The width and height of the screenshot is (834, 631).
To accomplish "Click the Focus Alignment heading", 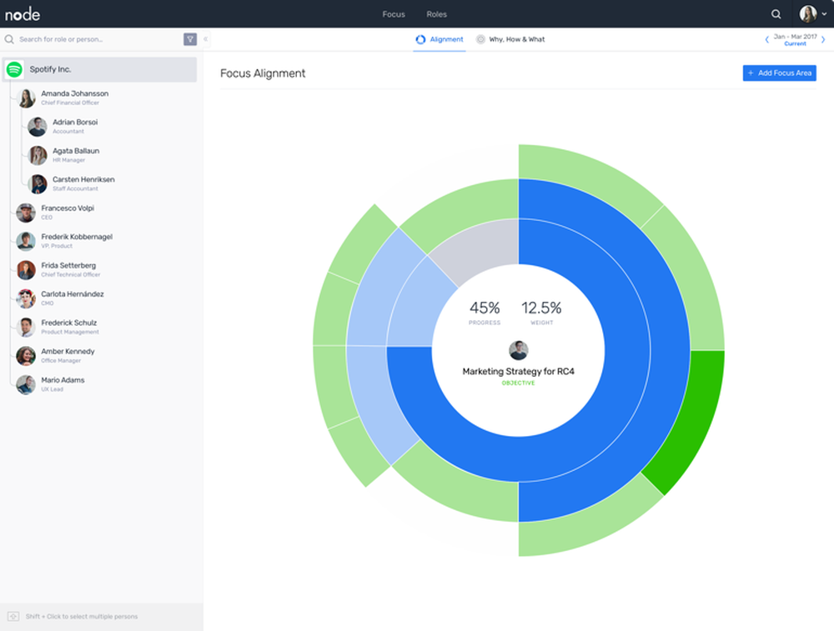I will tap(263, 73).
